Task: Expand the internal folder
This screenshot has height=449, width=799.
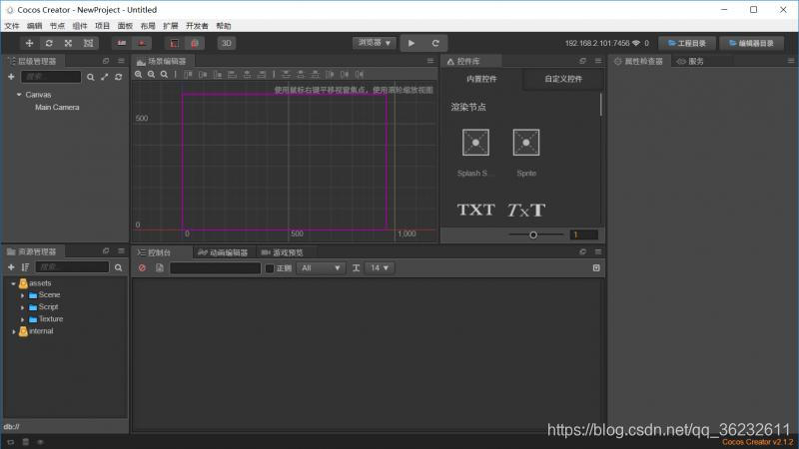Action: [13, 332]
